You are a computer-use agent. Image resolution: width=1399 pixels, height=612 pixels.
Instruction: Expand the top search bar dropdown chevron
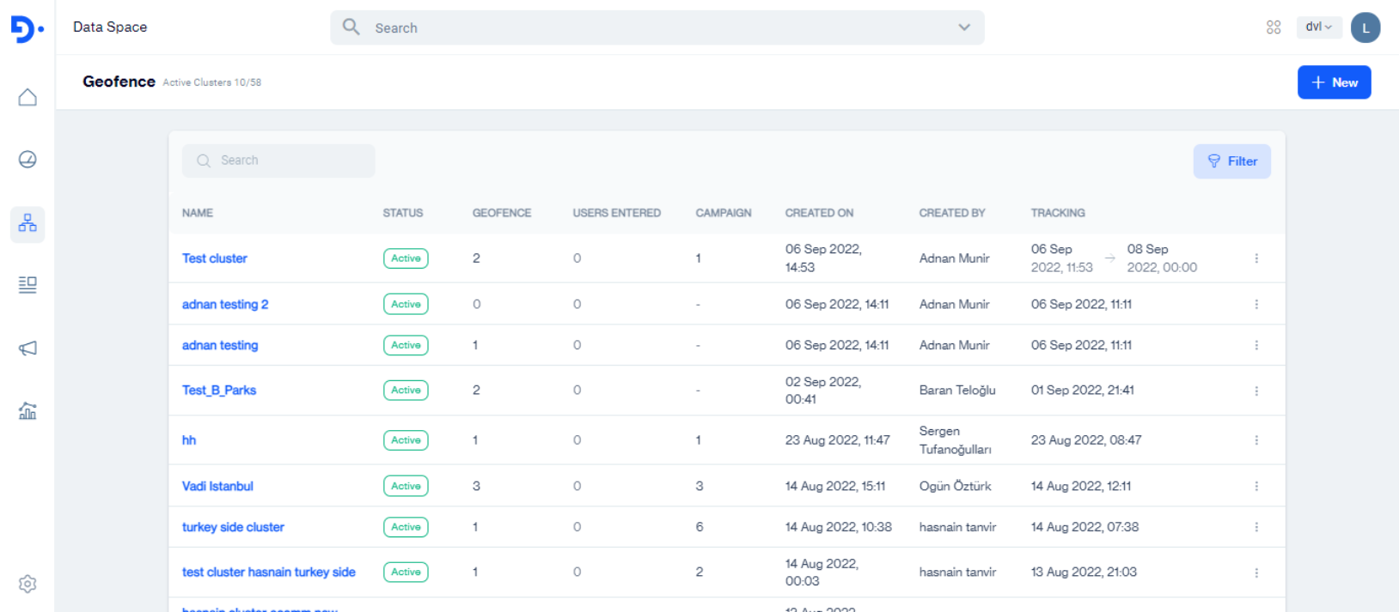click(964, 27)
